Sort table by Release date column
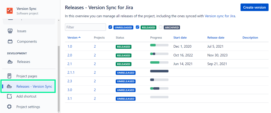 (x=216, y=38)
